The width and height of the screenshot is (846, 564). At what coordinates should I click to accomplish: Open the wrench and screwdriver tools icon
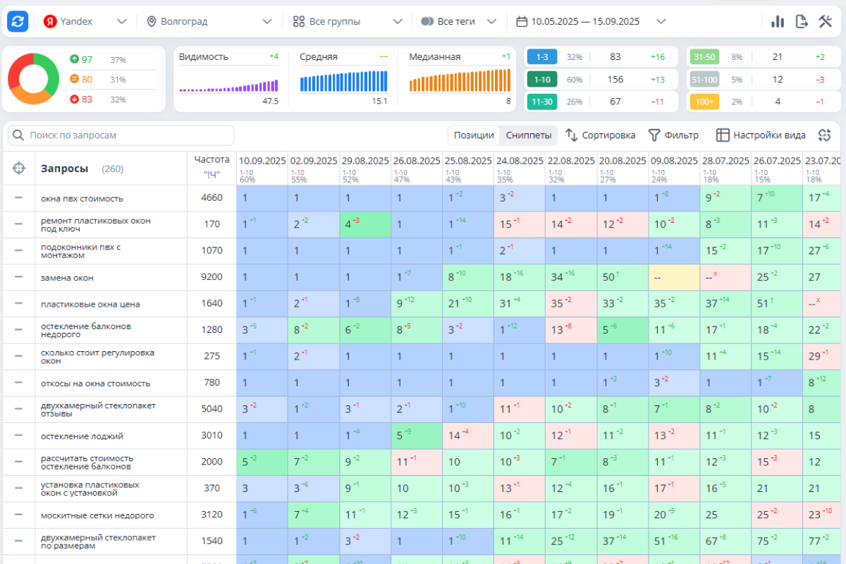(826, 21)
